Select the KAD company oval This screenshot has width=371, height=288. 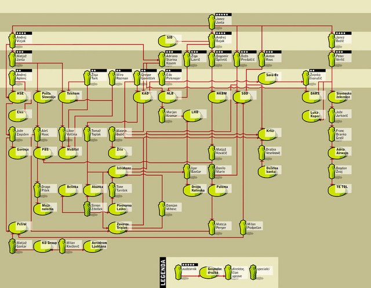tap(143, 97)
